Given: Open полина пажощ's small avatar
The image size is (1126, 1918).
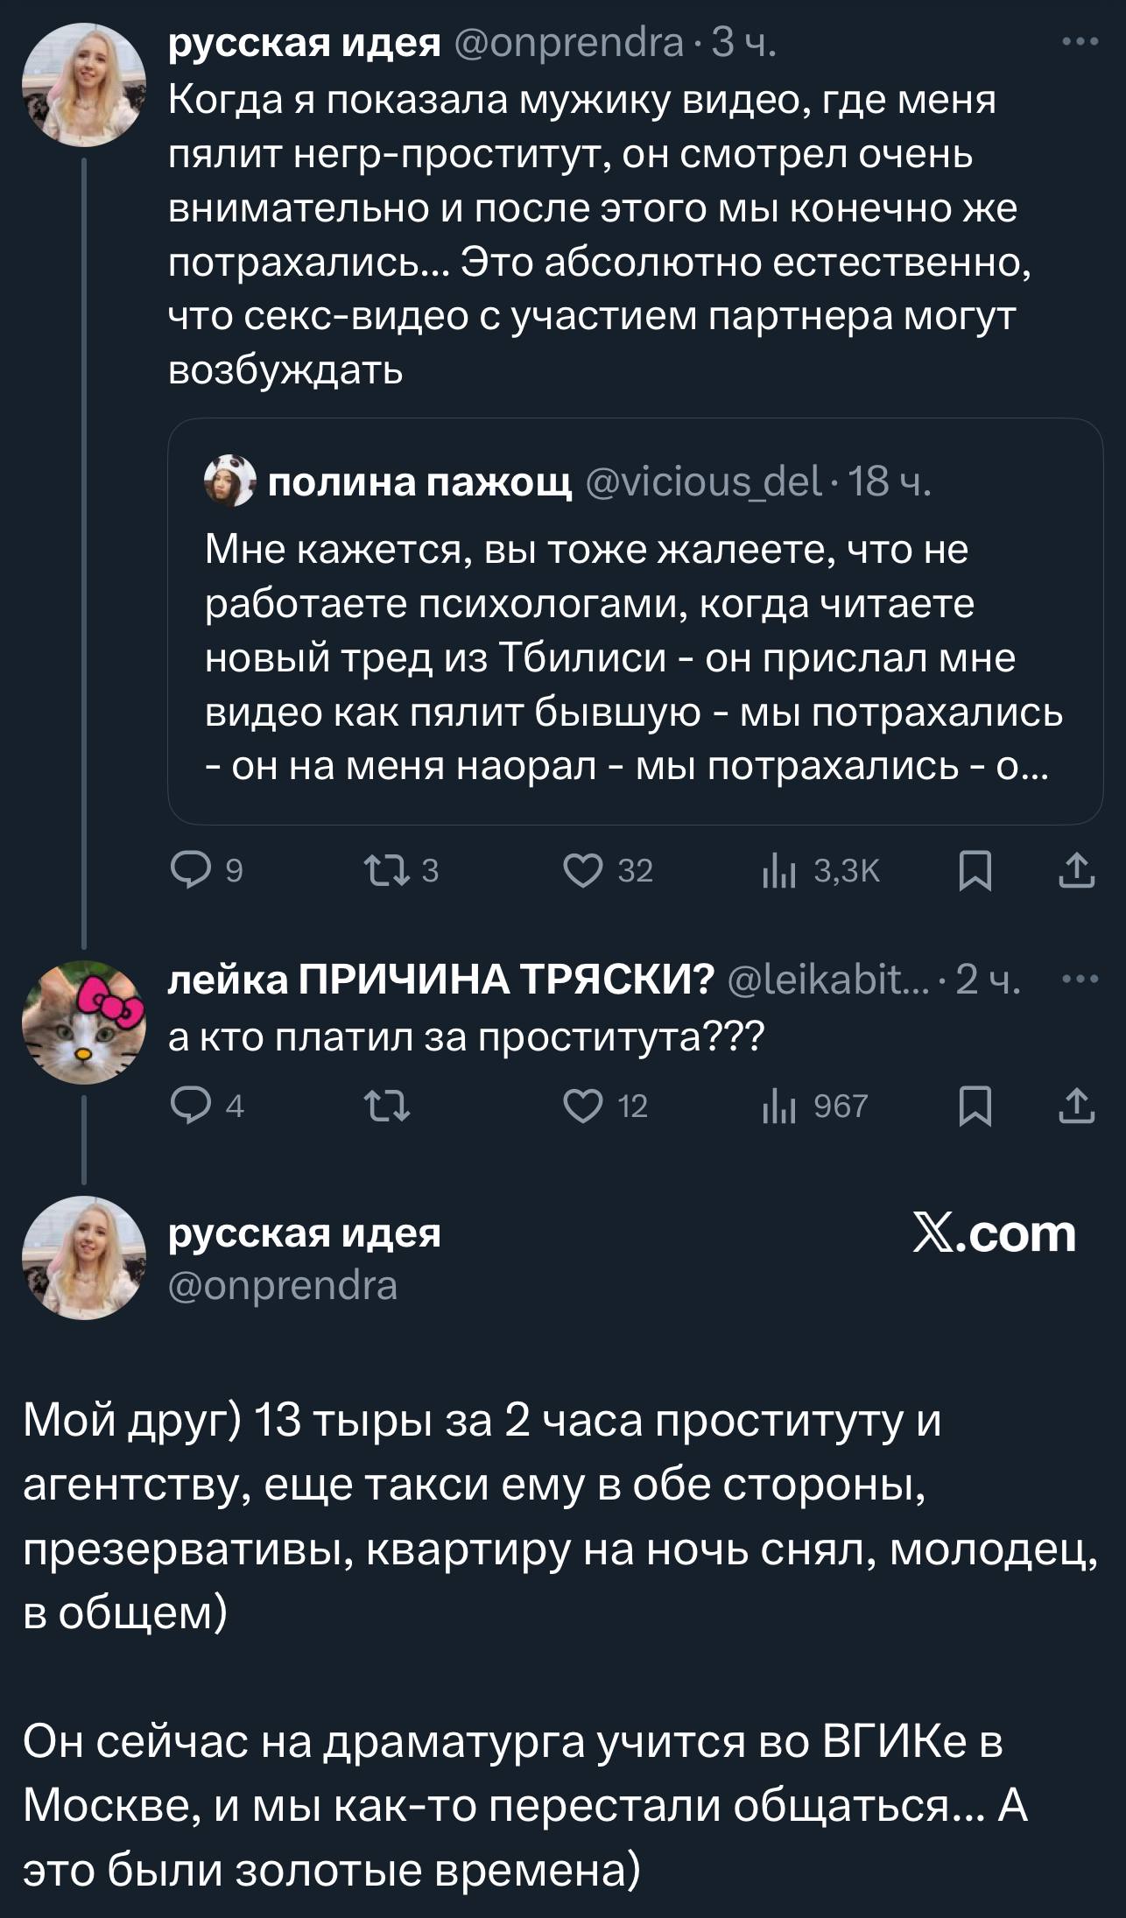Looking at the screenshot, I should [x=229, y=481].
